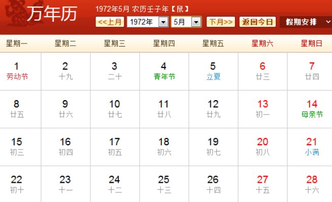Select May 2 十九
Viewport: 332px width, 202px height.
tap(65, 71)
